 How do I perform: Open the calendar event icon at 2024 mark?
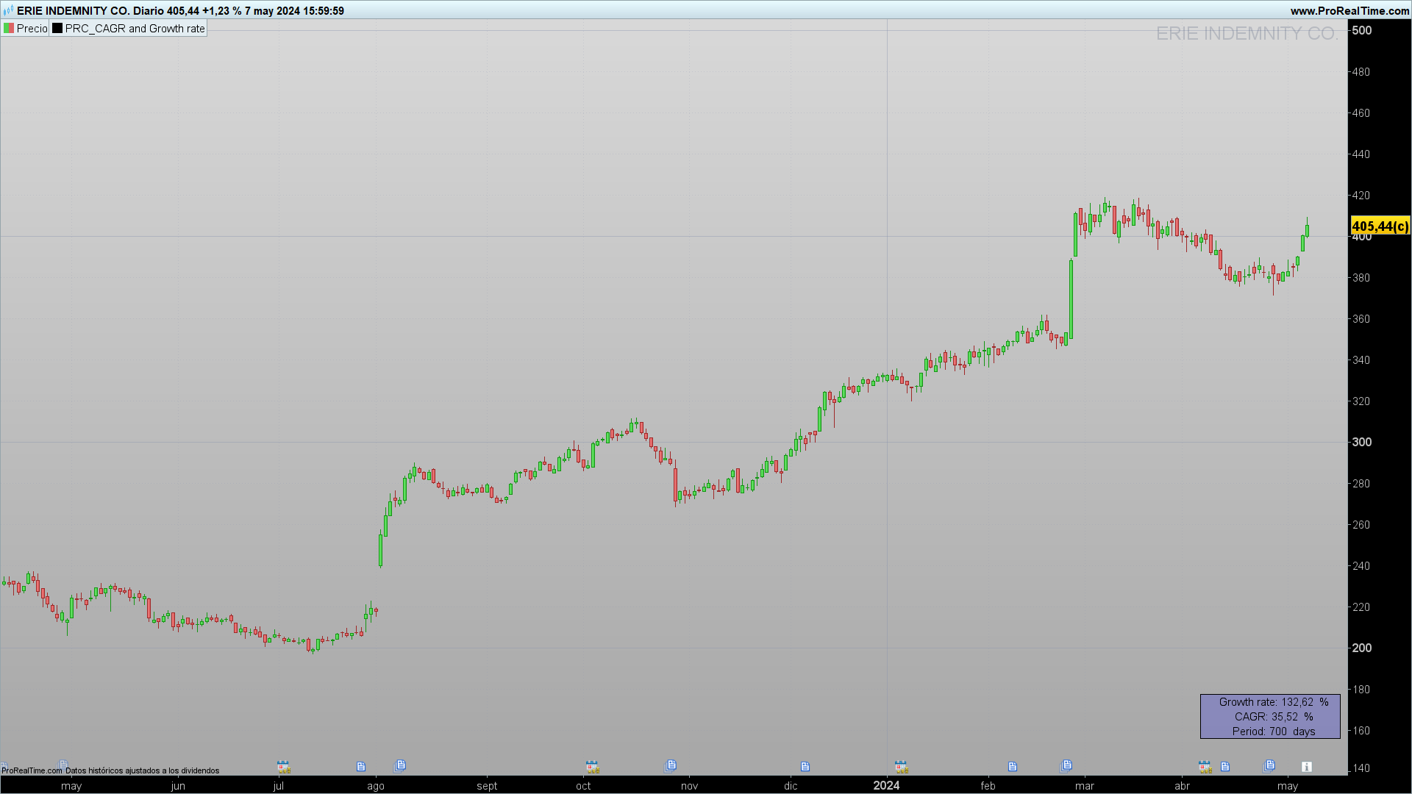(x=901, y=767)
